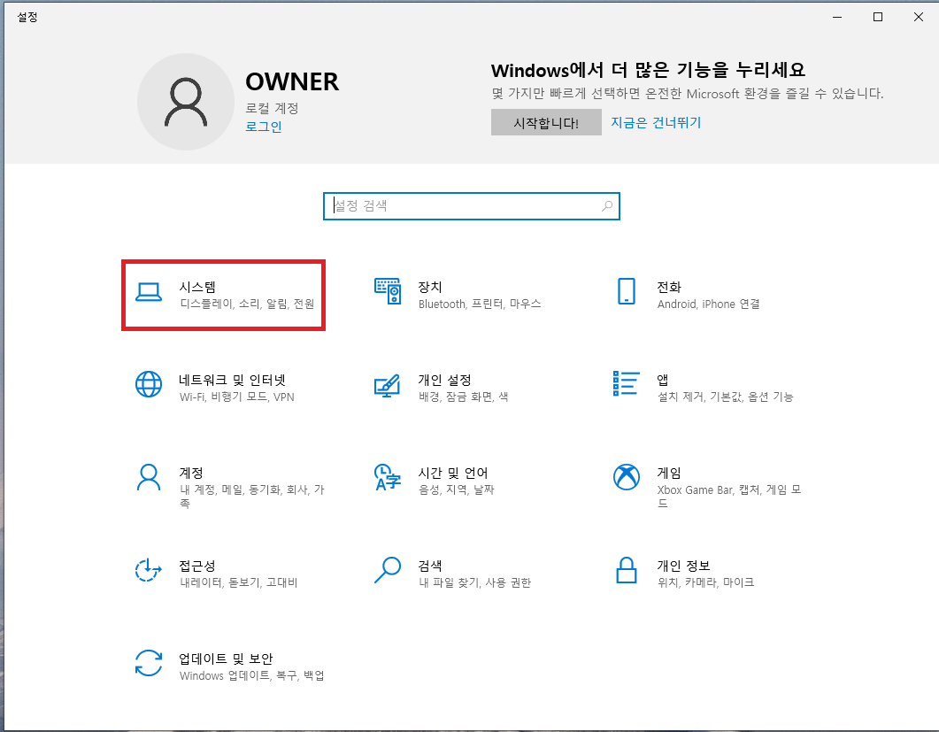
Task: Open the 개인 설정 paintbrush icon
Action: [x=388, y=385]
